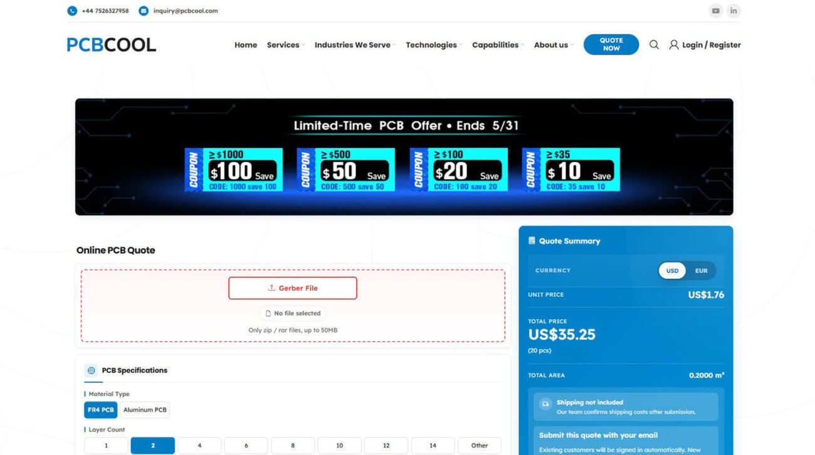Click the PCB Specifications chip icon
Viewport: 815px width, 455px height.
point(92,370)
